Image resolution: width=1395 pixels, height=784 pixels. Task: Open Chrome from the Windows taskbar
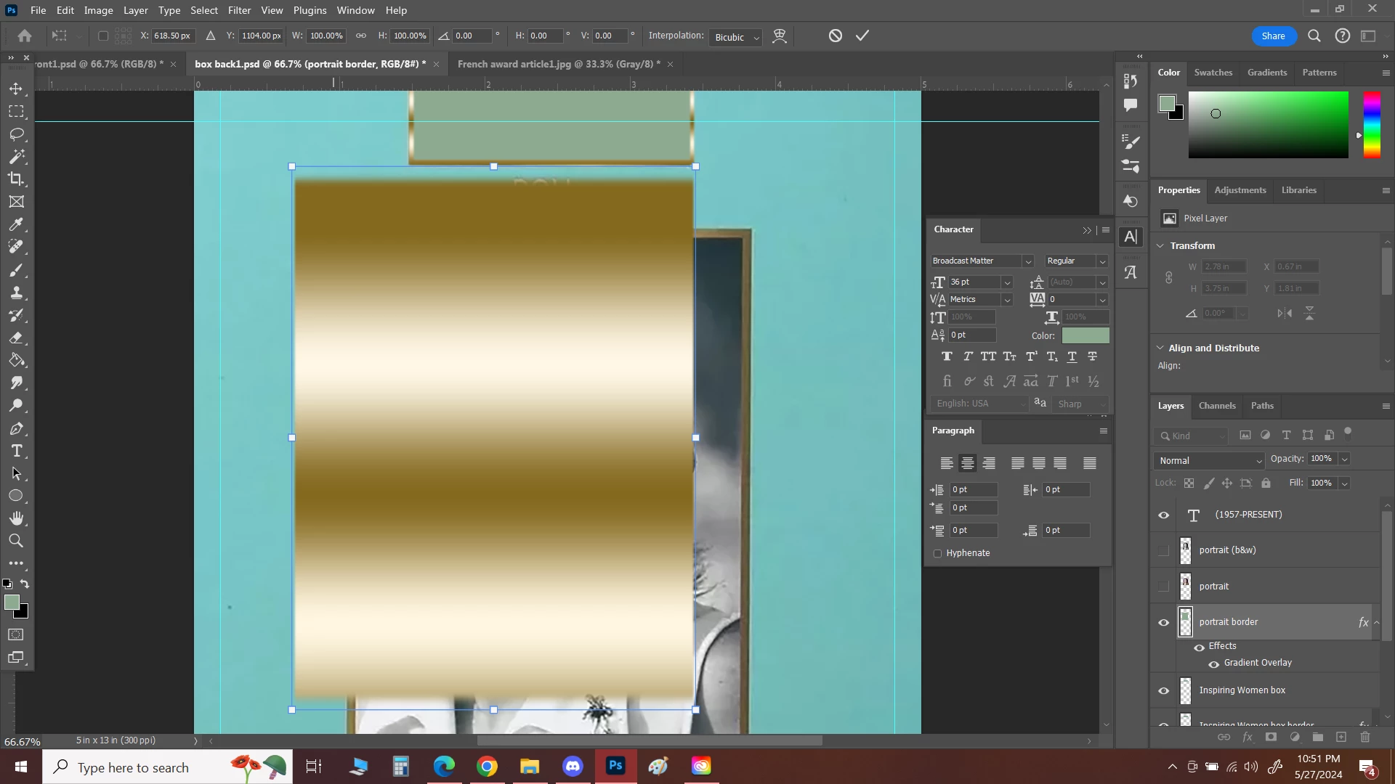(x=487, y=767)
